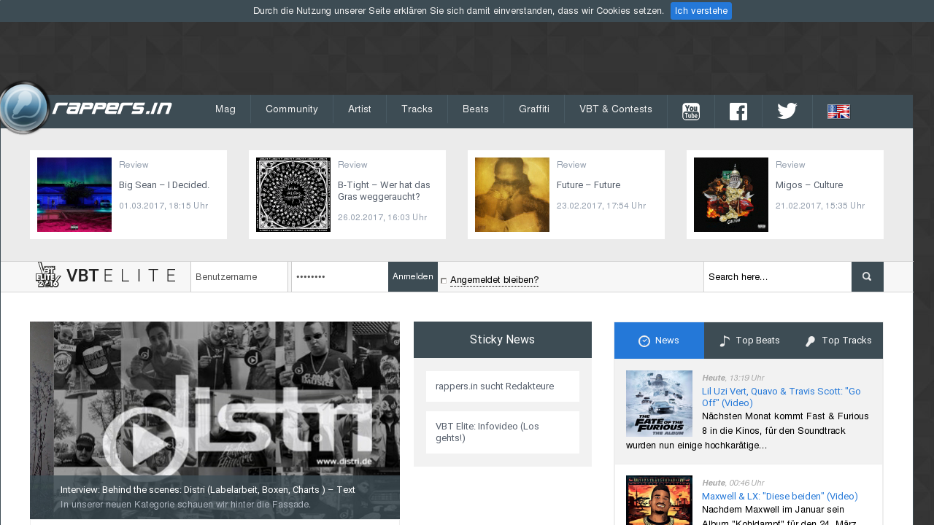934x525 pixels.
Task: Click the Future album cover
Action: (512, 195)
